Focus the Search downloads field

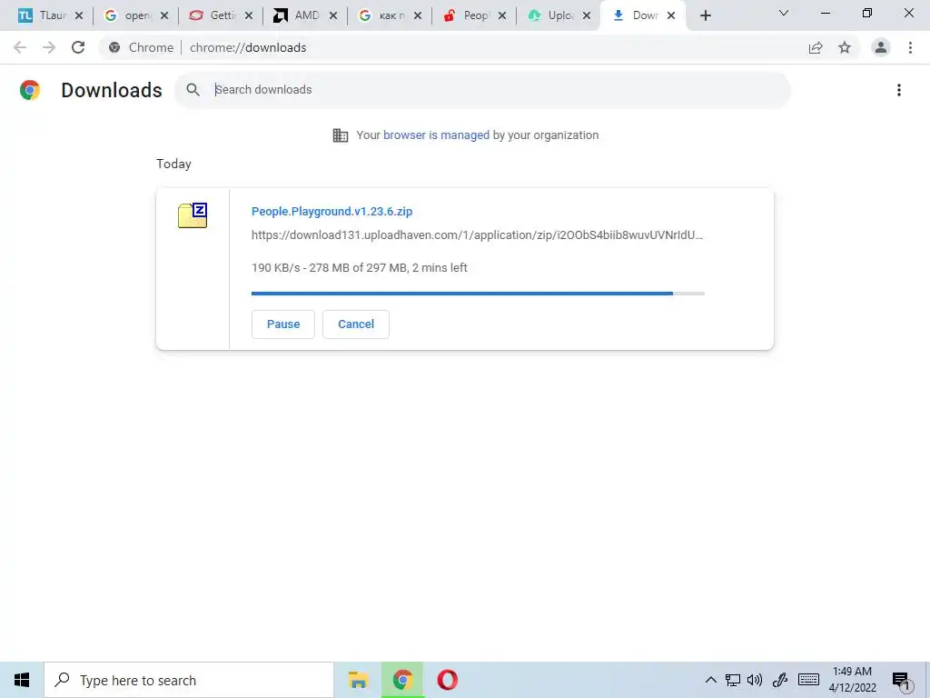tap(481, 90)
